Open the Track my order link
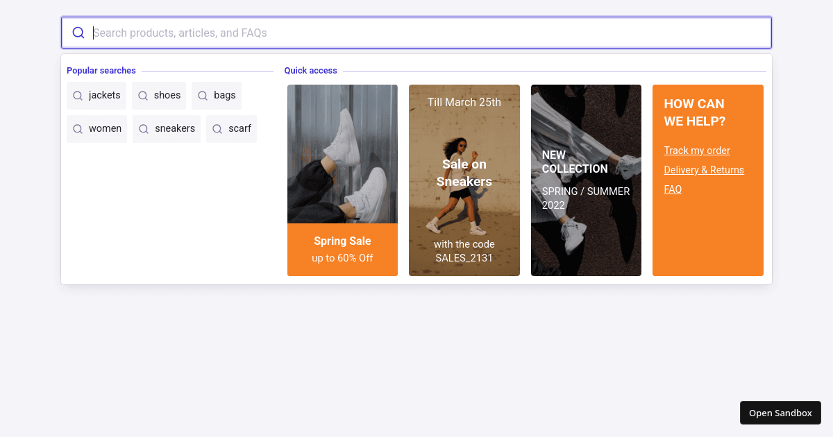Image resolution: width=833 pixels, height=437 pixels. (697, 150)
